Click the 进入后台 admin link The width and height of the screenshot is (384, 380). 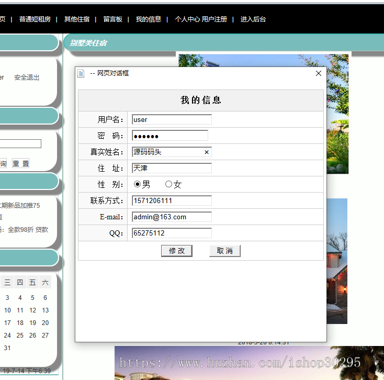tap(253, 19)
